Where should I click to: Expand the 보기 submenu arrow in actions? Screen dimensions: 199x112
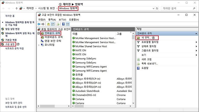(196, 55)
